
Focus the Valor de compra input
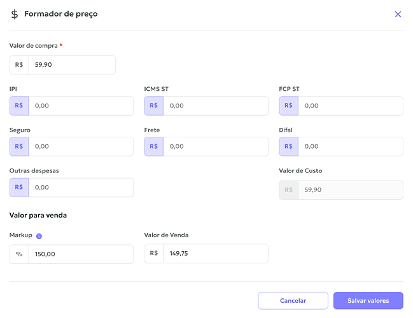click(x=71, y=65)
